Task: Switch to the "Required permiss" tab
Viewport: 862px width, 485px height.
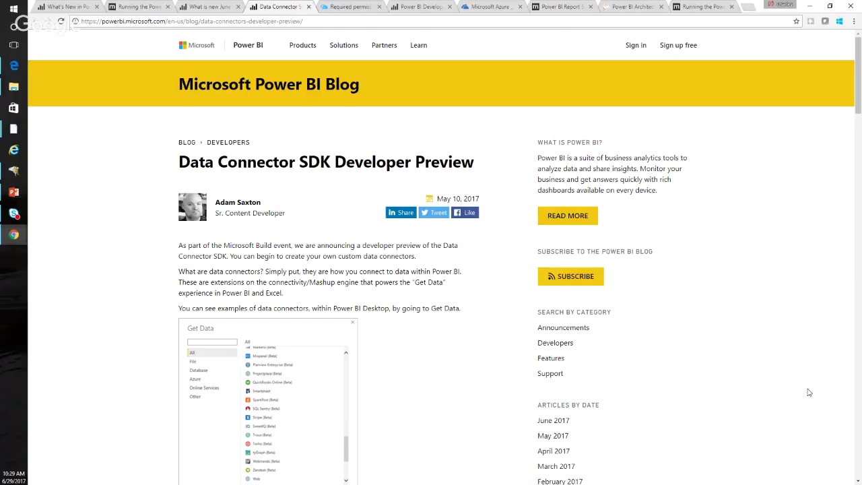Action: tap(350, 7)
